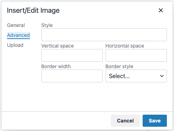
Task: Click the dialog footer beside Cancel
Action: point(56,121)
